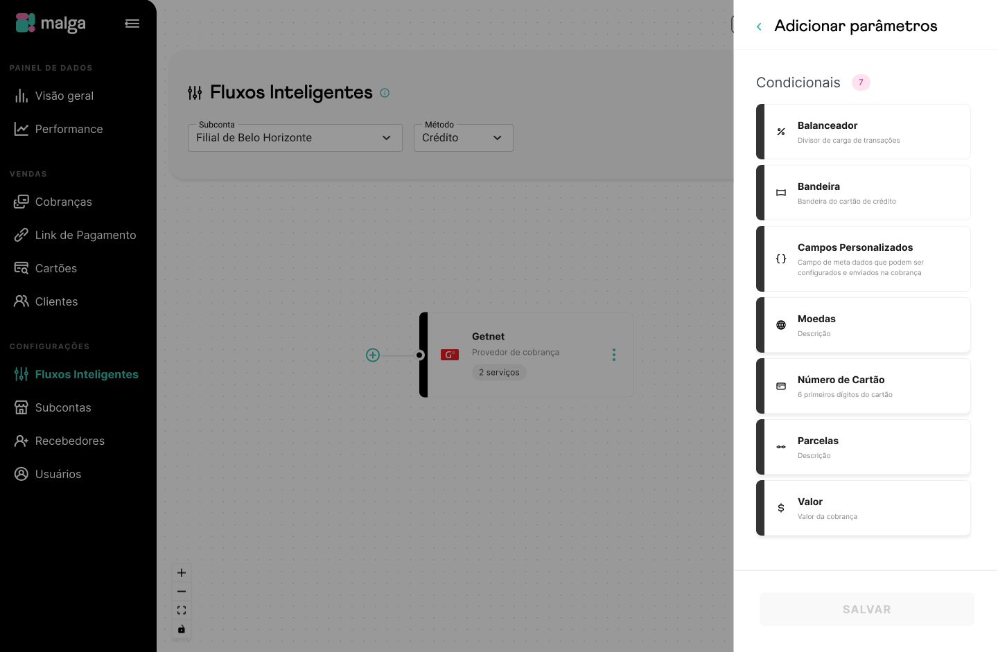
Task: Expand the Método Crédito dropdown
Action: coord(464,138)
